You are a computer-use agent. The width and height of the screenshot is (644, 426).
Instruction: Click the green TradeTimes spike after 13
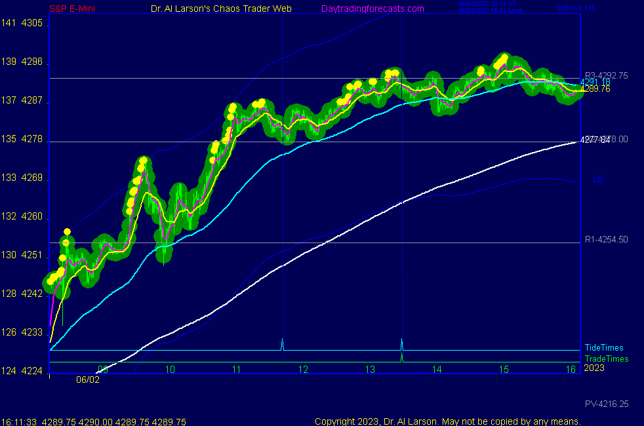tap(401, 357)
